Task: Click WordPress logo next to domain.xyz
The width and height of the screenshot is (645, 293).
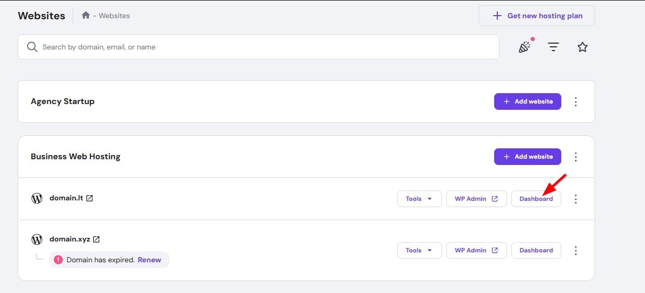Action: [37, 239]
